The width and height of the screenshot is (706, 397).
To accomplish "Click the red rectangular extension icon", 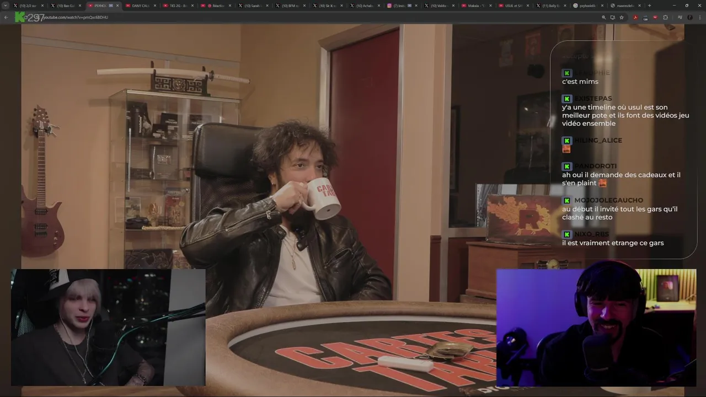I will [x=655, y=18].
